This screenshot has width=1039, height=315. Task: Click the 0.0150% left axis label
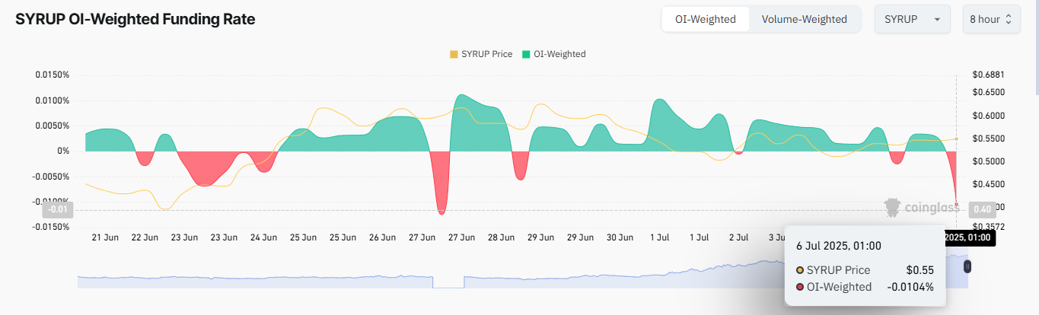[x=49, y=75]
